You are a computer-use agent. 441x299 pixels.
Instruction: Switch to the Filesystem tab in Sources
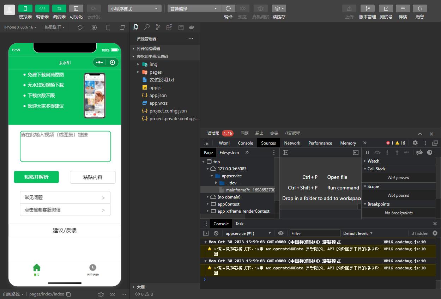[x=229, y=152]
